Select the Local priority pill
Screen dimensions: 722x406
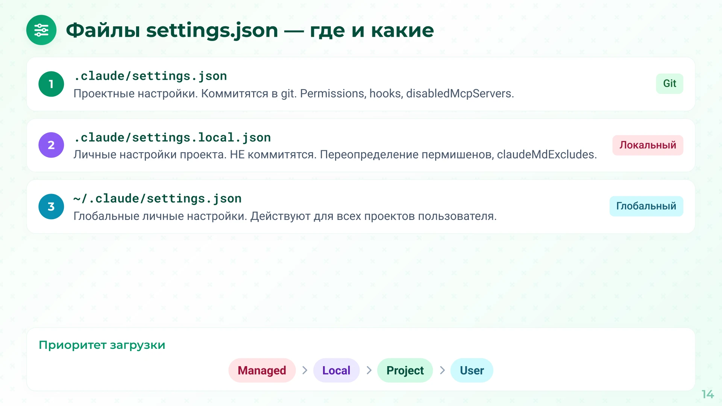click(336, 370)
